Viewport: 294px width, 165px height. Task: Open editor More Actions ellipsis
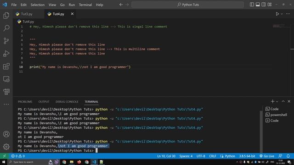tap(288, 14)
